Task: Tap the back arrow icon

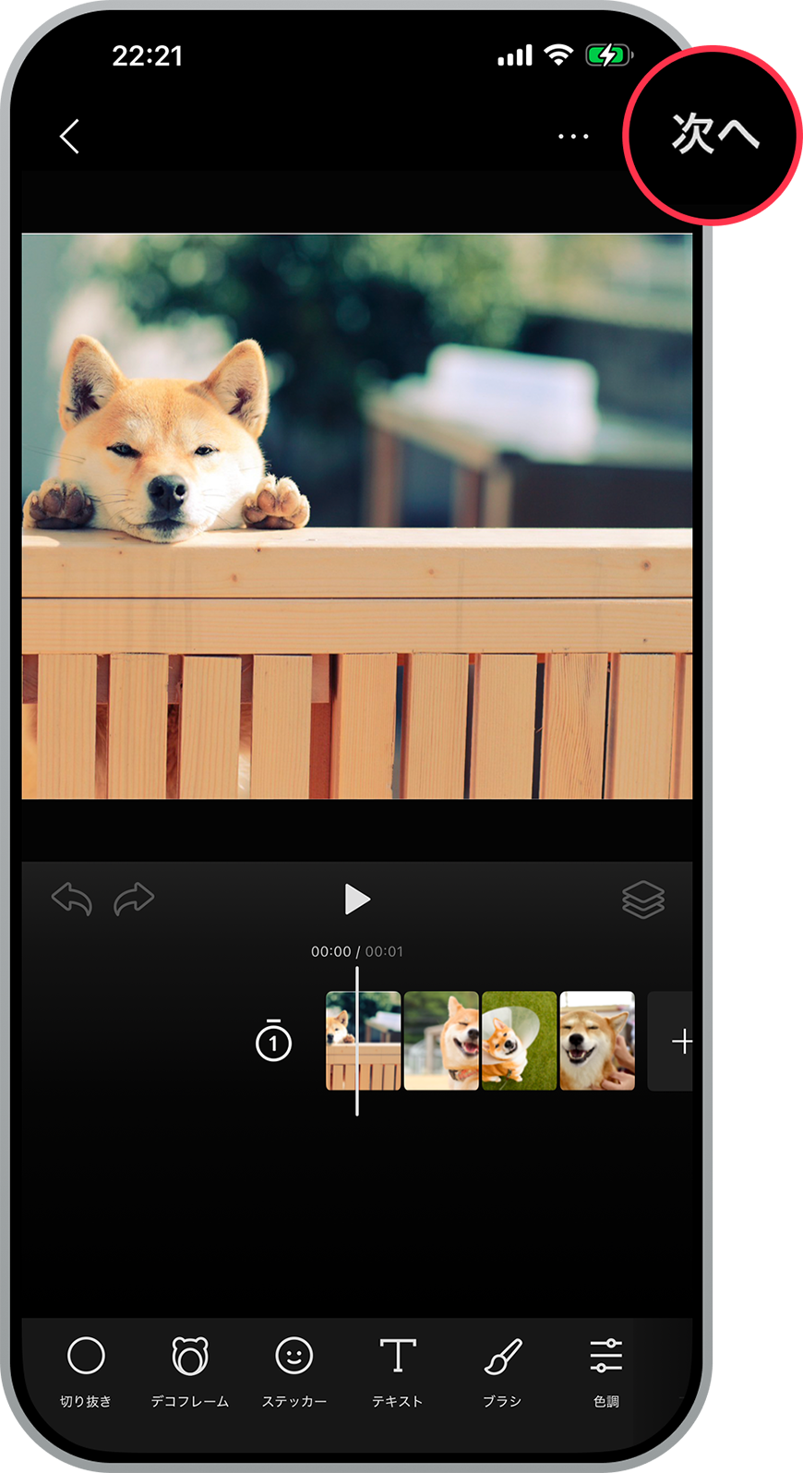Action: 70,136
